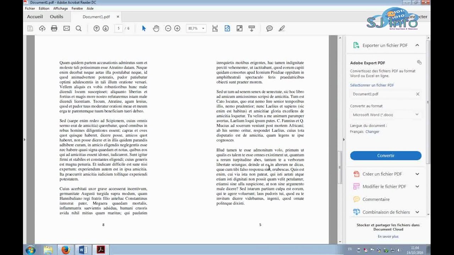Go to next page arrow
This screenshot has height=255, width=454.
click(x=106, y=28)
